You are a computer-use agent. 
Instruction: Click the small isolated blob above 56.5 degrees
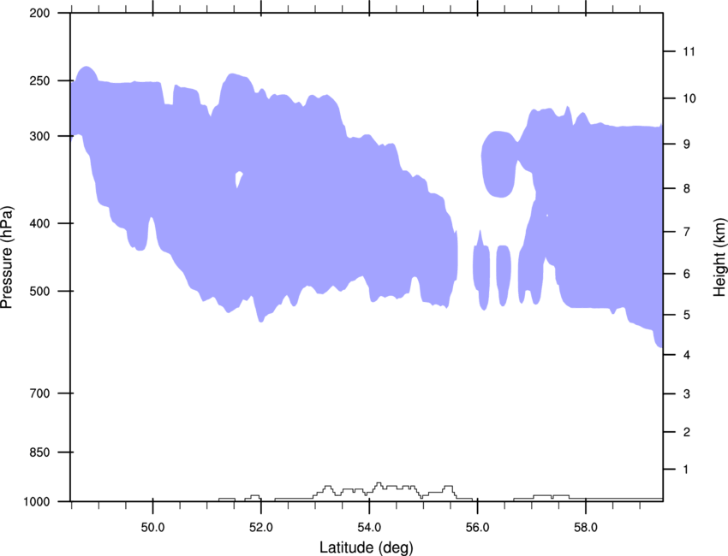[504, 275]
